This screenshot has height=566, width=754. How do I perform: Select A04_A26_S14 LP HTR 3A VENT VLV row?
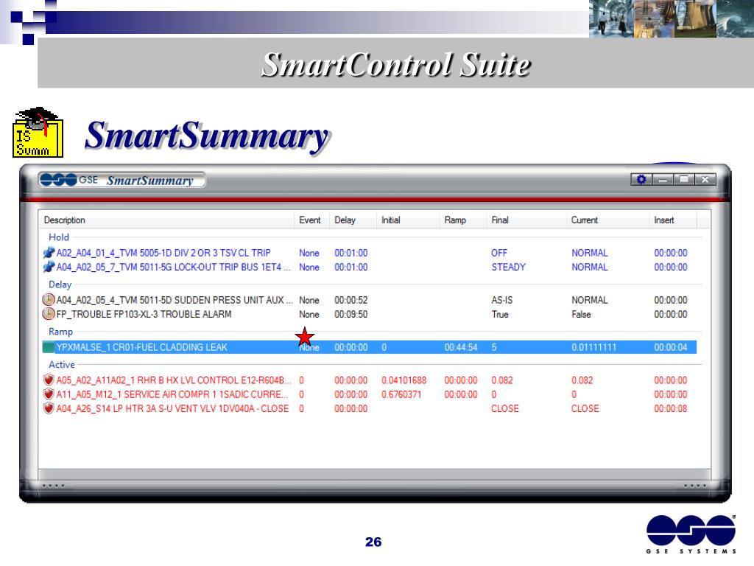[x=370, y=408]
